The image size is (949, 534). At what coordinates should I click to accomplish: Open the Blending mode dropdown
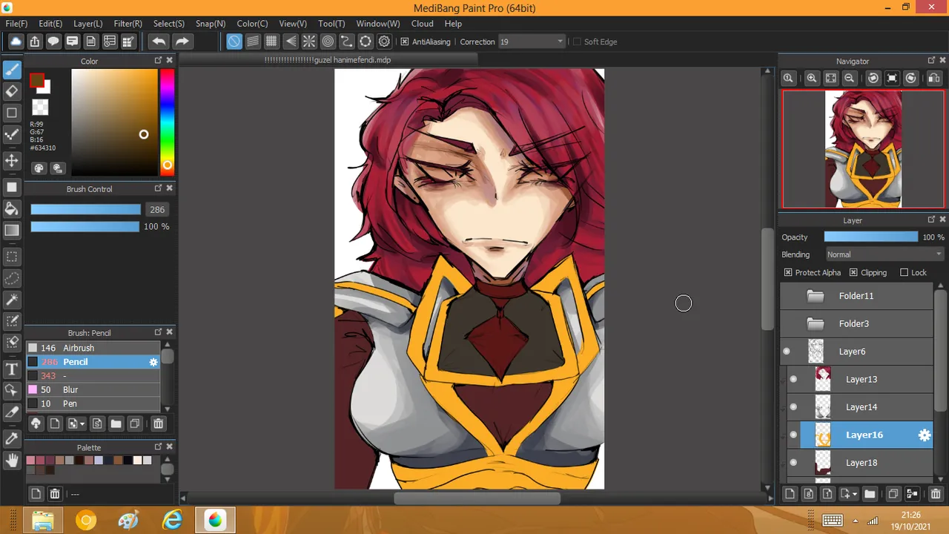[x=884, y=254]
